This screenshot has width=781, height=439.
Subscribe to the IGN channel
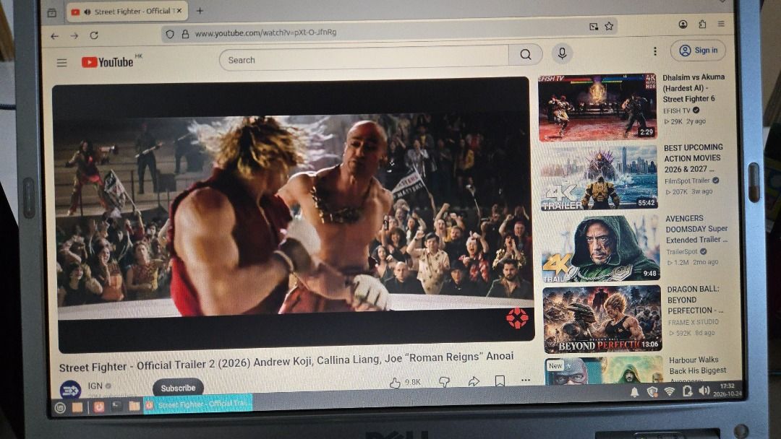pyautogui.click(x=178, y=388)
